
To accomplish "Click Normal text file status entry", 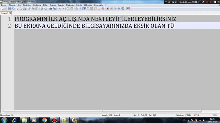I will [x=7, y=115].
